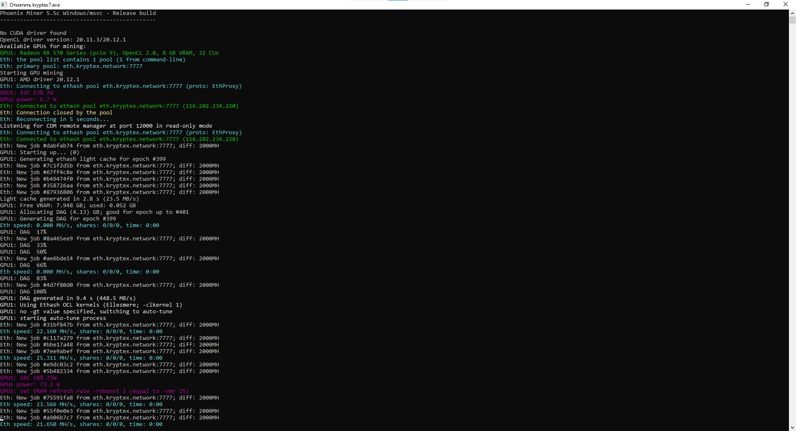Viewport: 796px width, 431px height.
Task: Click 'GPU1: starting auto-tune process' line
Action: pyautogui.click(x=53, y=318)
